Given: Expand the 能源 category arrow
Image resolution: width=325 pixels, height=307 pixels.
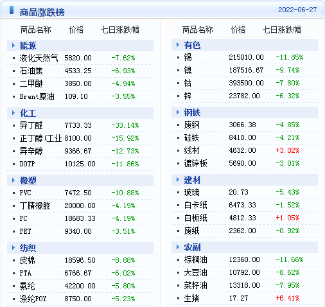Looking at the screenshot, I should coord(13,46).
